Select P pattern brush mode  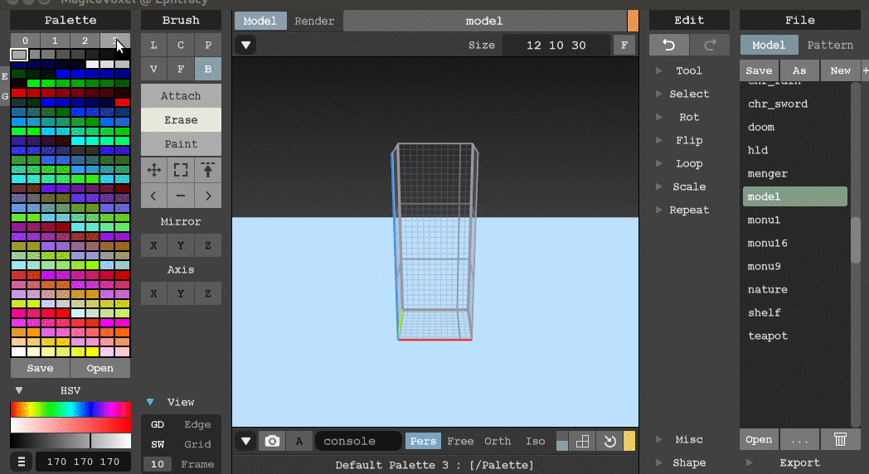pos(208,46)
